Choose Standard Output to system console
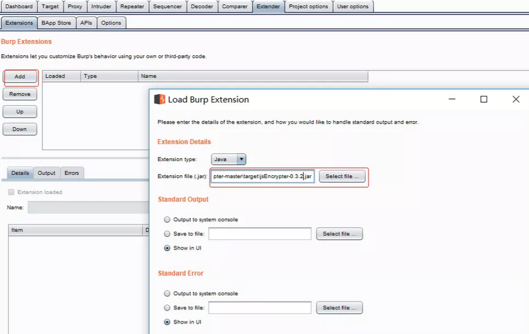This screenshot has height=334, width=529. tap(167, 220)
